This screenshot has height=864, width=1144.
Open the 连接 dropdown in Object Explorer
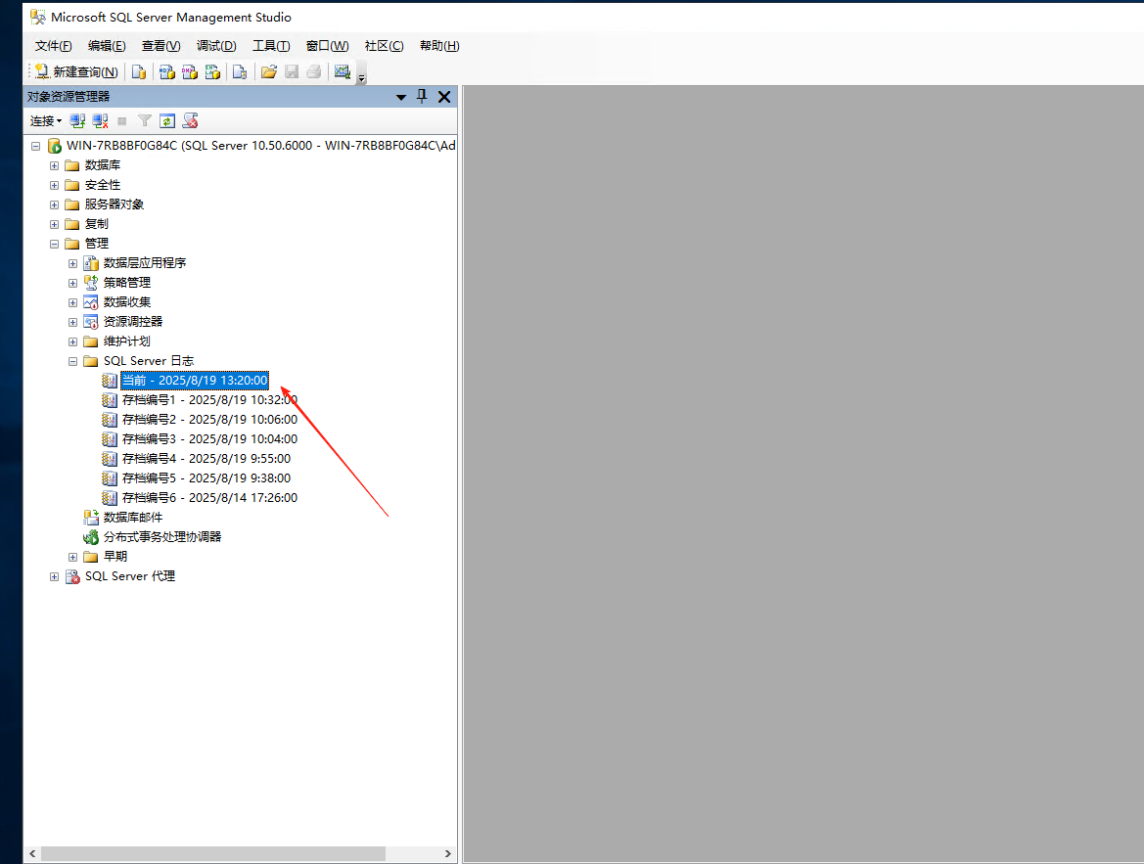(x=45, y=121)
